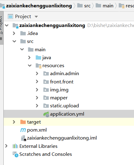Expand the .idea folder
The image size is (134, 165).
click(14, 33)
